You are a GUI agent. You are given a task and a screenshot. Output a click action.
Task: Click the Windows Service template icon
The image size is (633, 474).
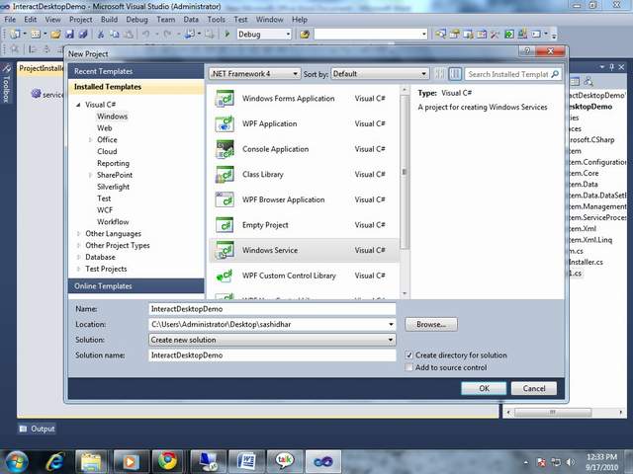pyautogui.click(x=225, y=250)
